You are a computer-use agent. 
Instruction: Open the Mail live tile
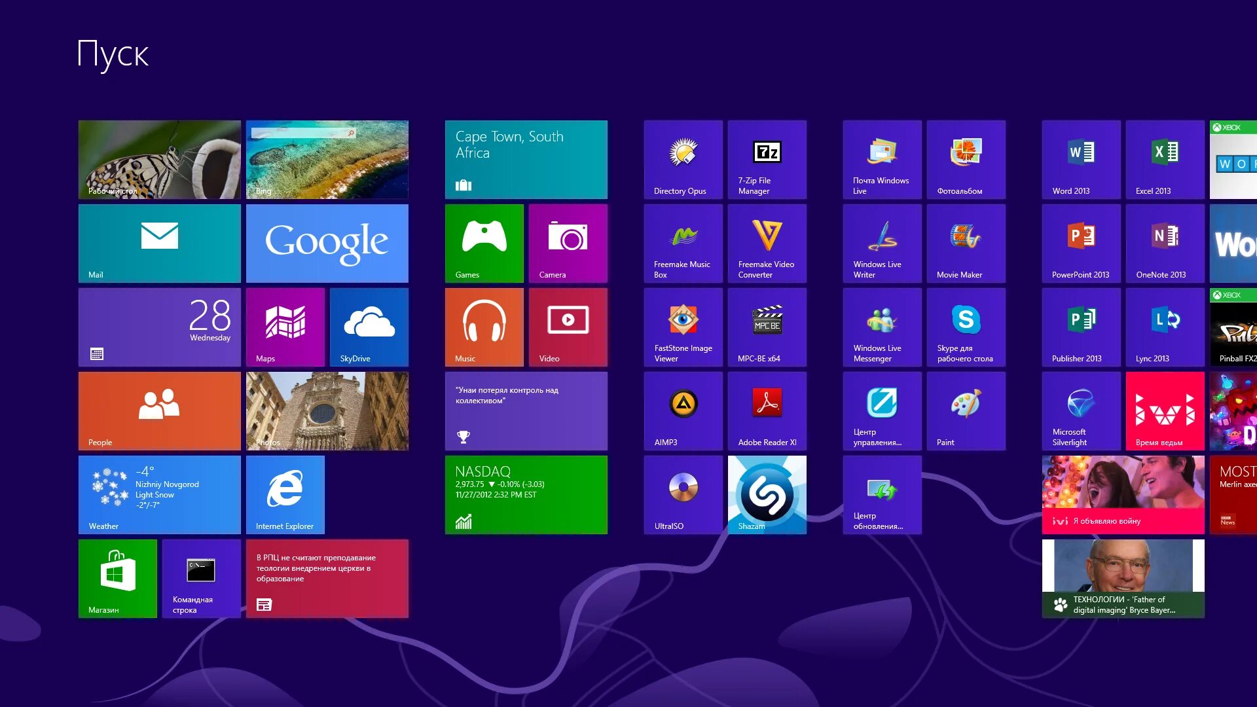click(159, 244)
